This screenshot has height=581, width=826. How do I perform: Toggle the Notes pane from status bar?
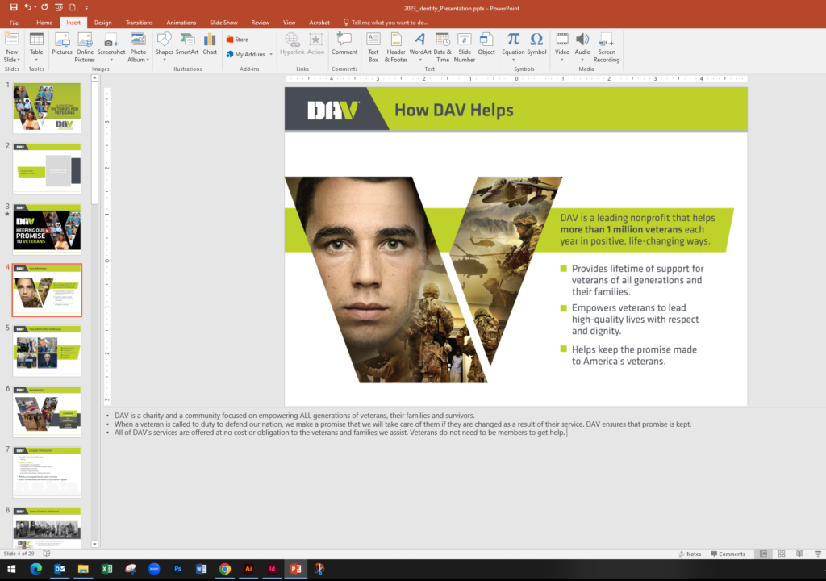[690, 554]
